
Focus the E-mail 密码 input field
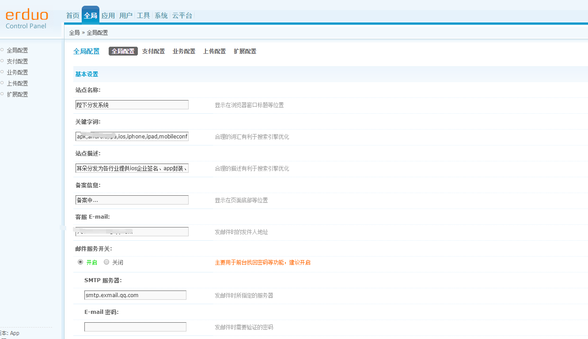(135, 327)
